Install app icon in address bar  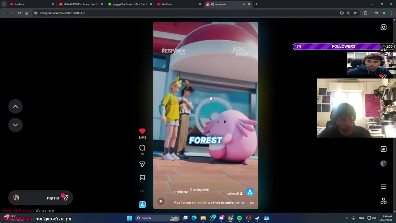click(x=342, y=13)
